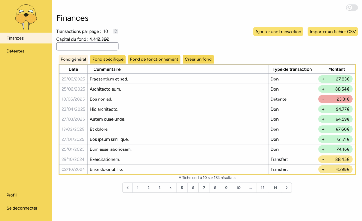Click the transactions per page stepper arrows
Viewport: 362px width, 221px height.
(115, 31)
